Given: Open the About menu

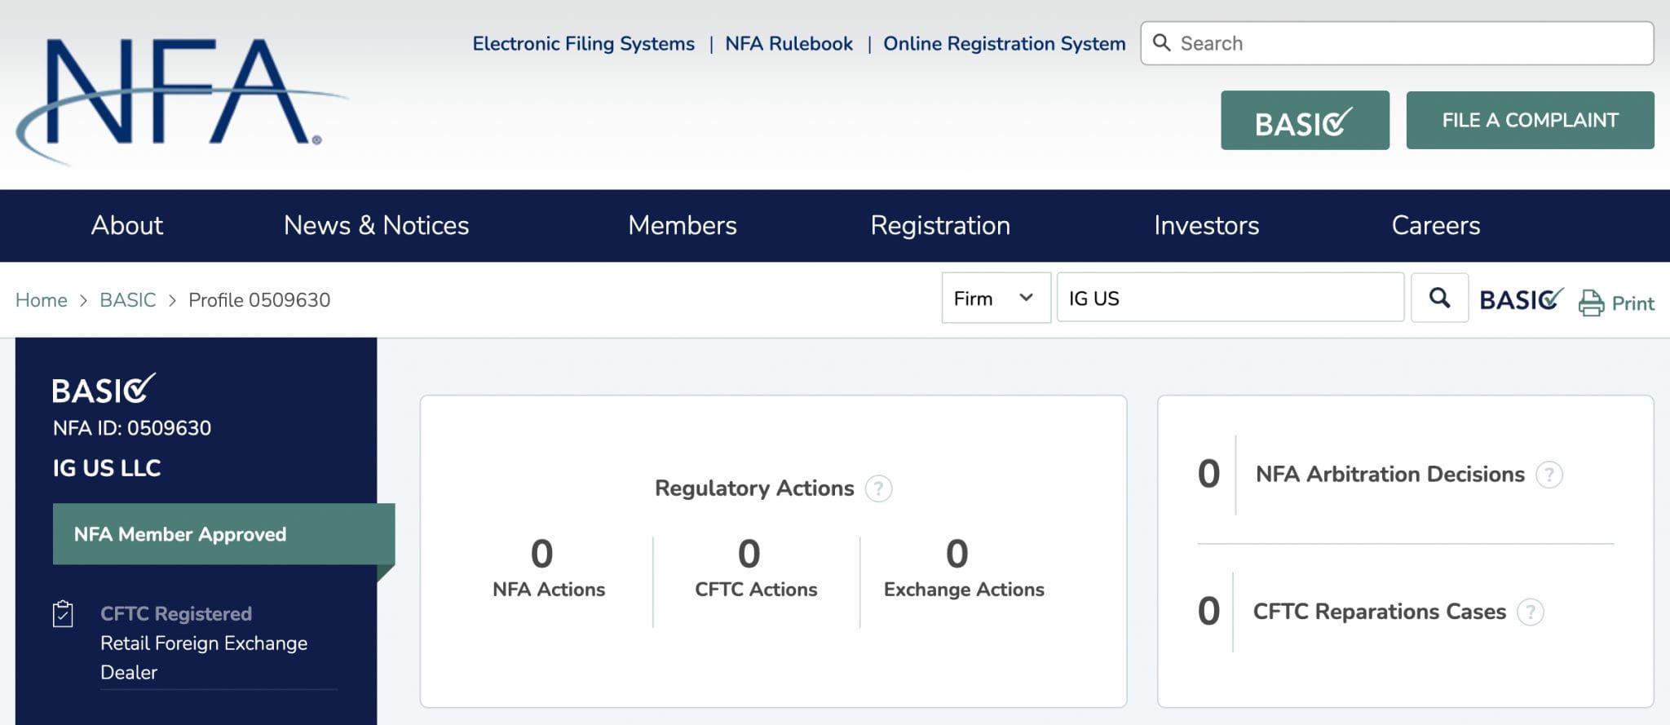Looking at the screenshot, I should click(x=126, y=225).
